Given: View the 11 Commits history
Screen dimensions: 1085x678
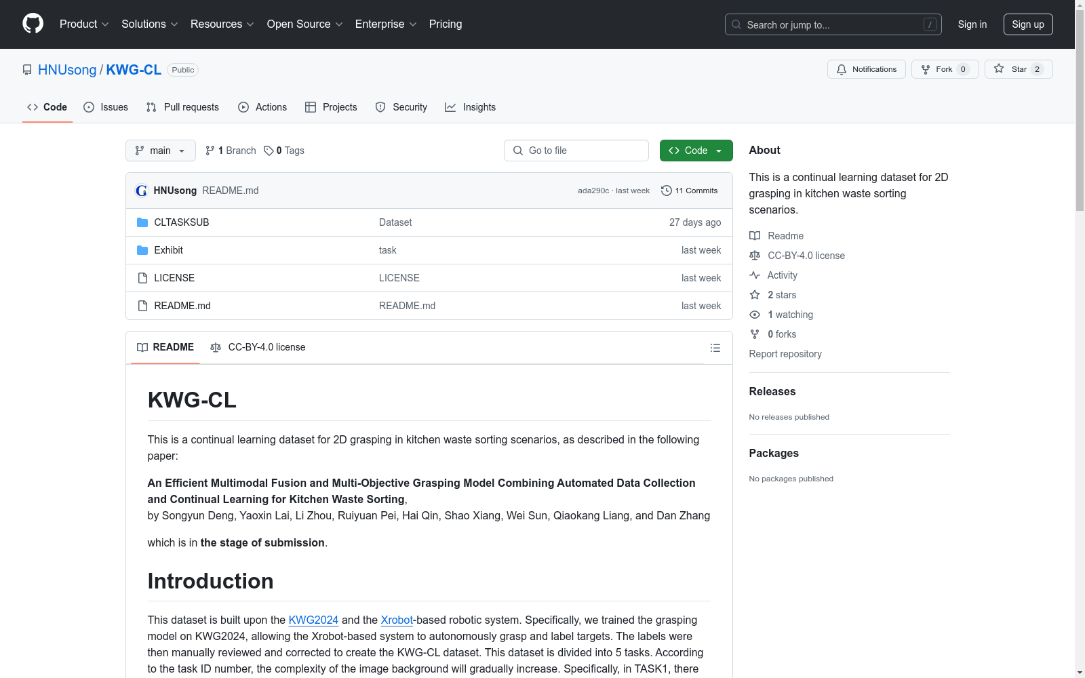Looking at the screenshot, I should click(689, 191).
